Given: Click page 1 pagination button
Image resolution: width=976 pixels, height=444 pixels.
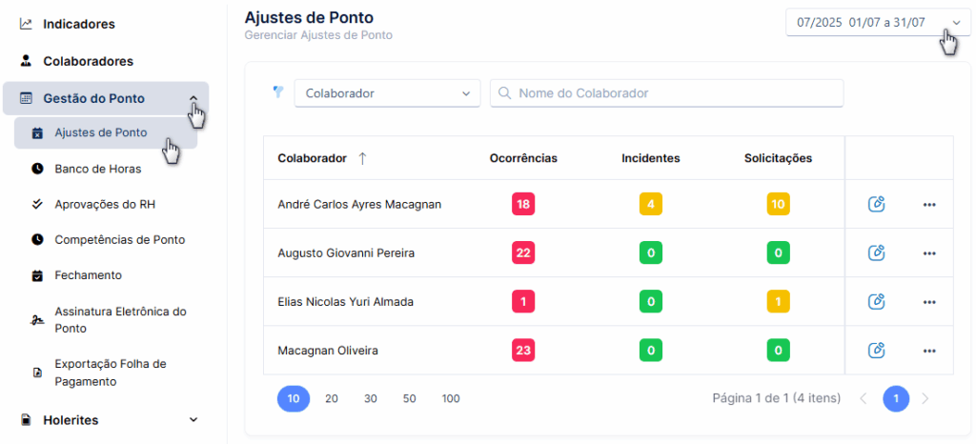Looking at the screenshot, I should pos(896,398).
